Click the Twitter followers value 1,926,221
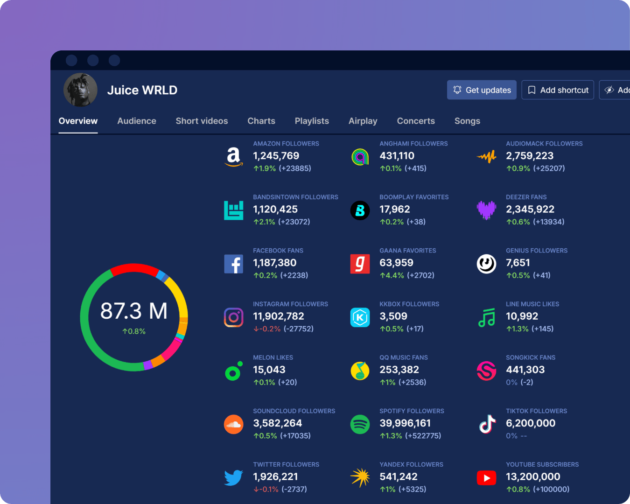This screenshot has height=504, width=630. tap(275, 477)
